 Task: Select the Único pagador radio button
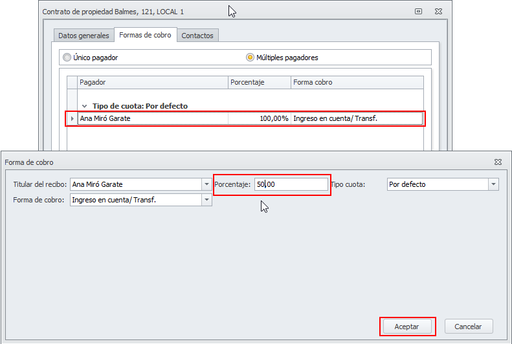[67, 58]
